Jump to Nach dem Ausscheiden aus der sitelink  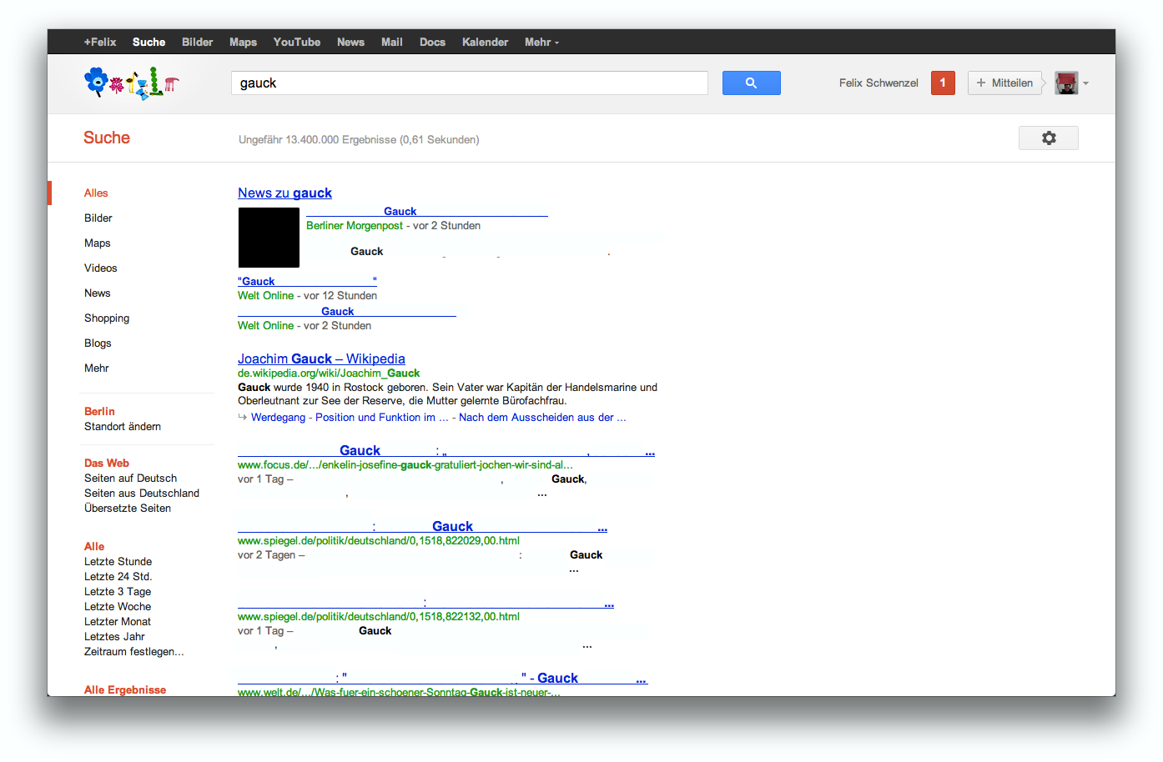(x=542, y=417)
